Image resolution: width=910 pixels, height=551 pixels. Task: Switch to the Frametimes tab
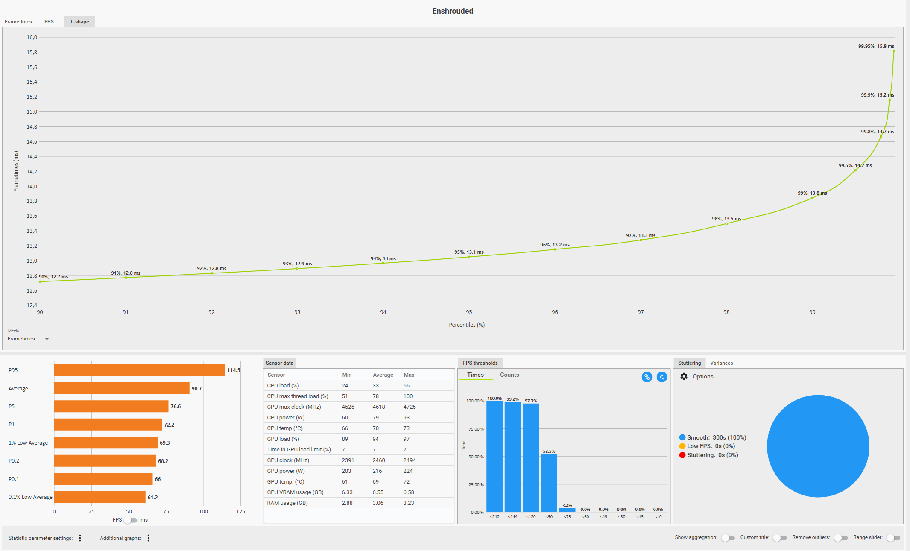pyautogui.click(x=18, y=22)
